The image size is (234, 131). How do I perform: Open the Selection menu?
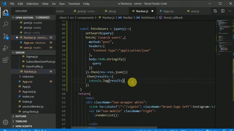33,4
